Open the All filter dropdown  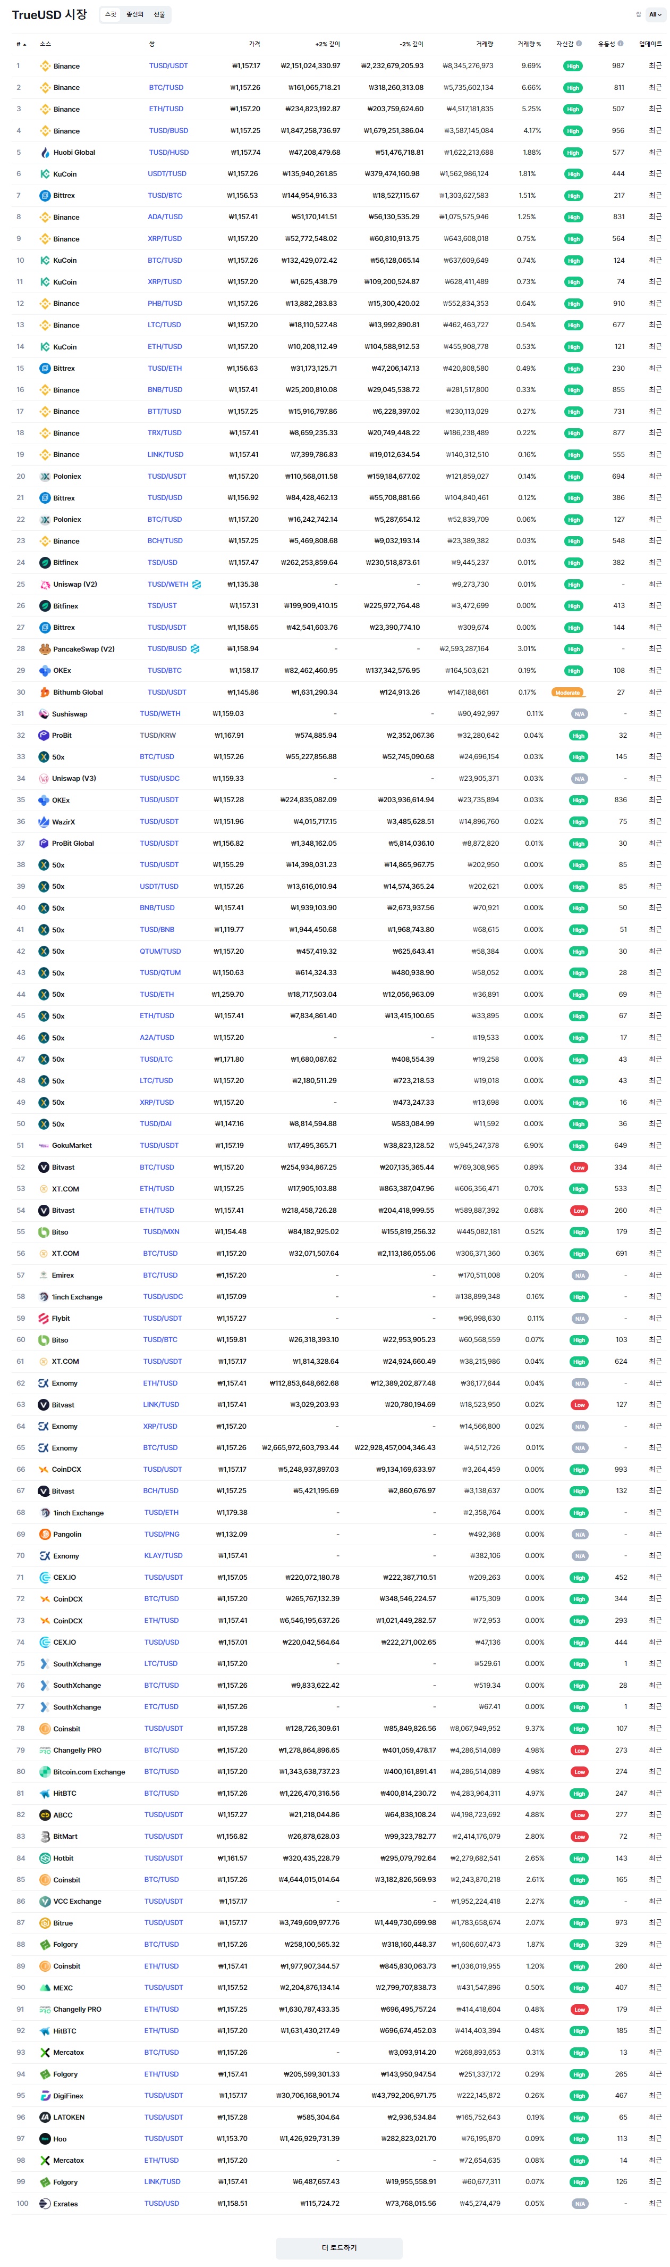pos(655,14)
